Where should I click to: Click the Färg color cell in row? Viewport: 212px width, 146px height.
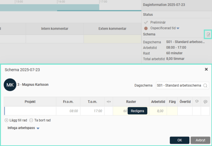(x=172, y=111)
